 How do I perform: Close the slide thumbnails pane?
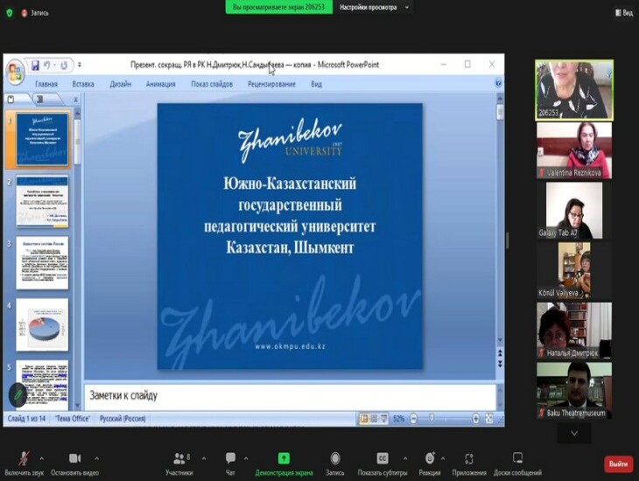[x=75, y=100]
